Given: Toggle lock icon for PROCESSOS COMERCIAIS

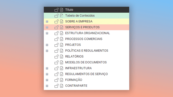Looking at the screenshot, I should (x=56, y=39).
